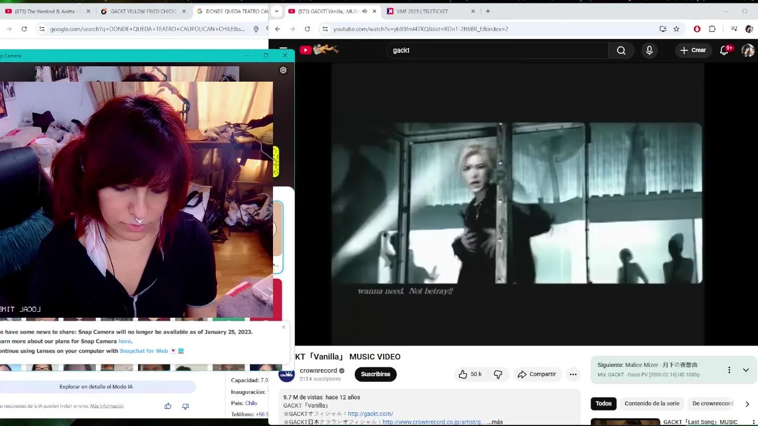The width and height of the screenshot is (758, 426).
Task: Click the YouTube search magnifier button
Action: [621, 50]
